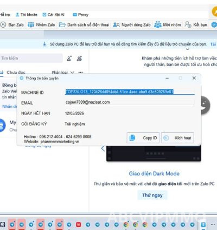Expand the Phân loại dropdown
This screenshot has height=230, width=217.
coord(63,72)
